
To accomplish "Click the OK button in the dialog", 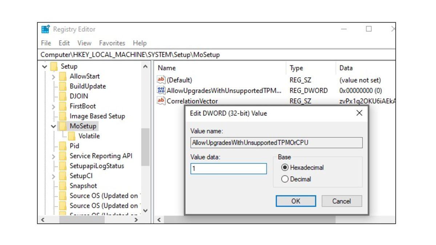I will [296, 201].
